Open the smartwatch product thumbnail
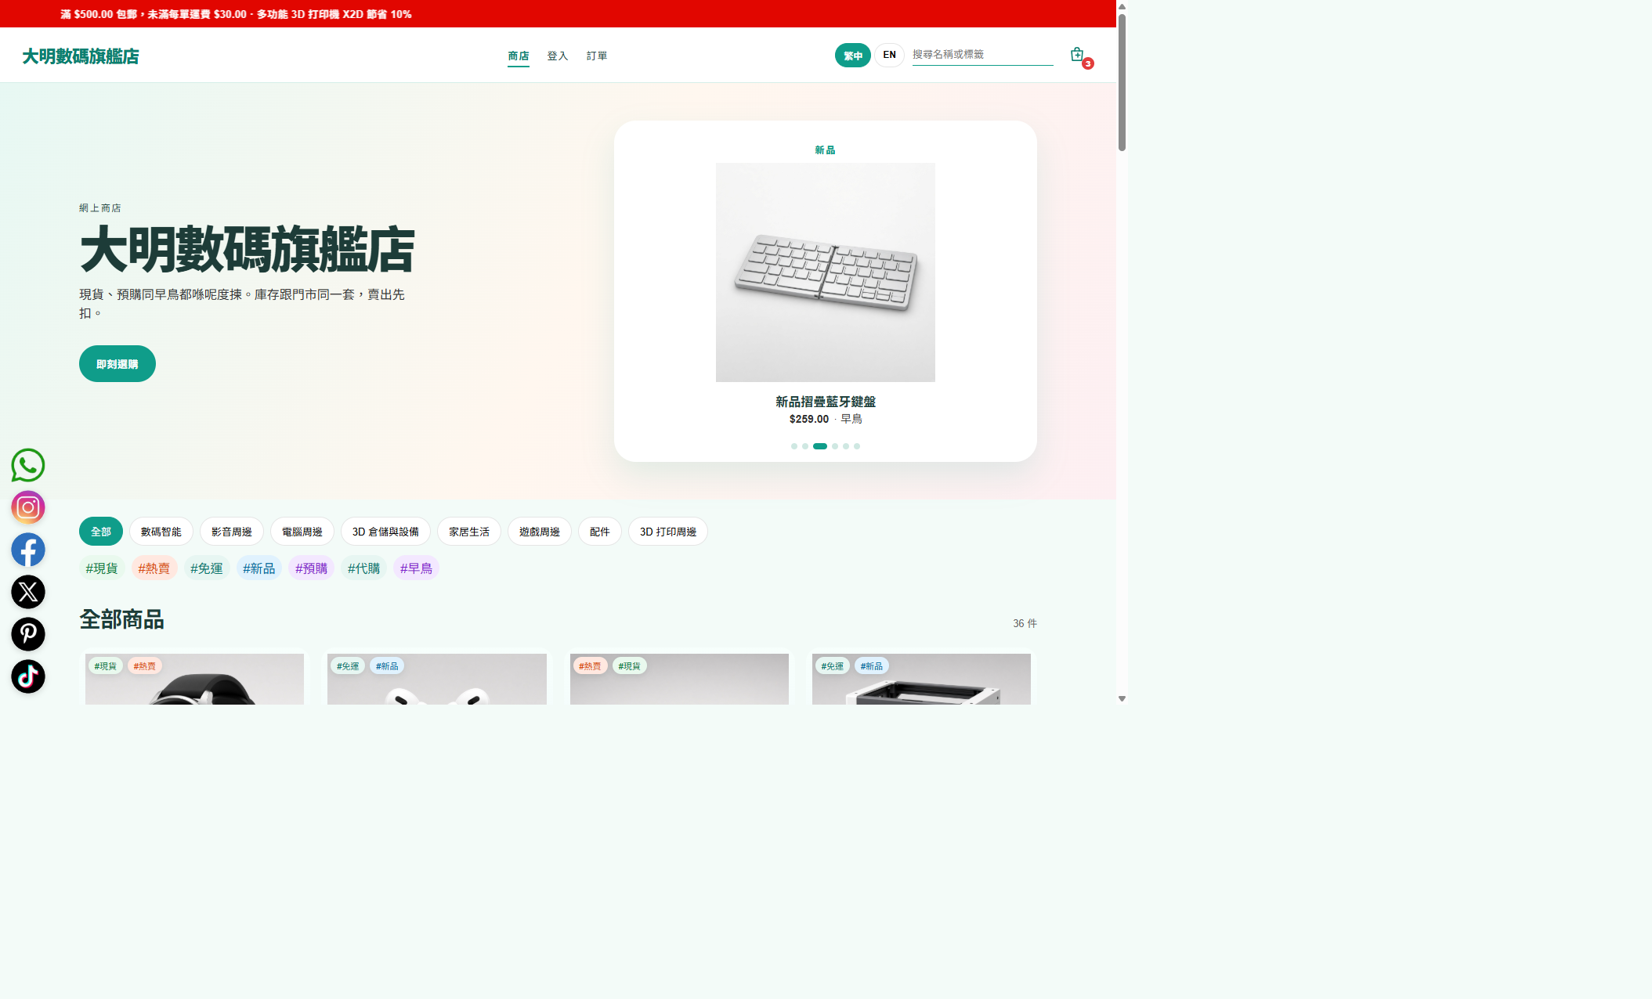 (x=194, y=680)
